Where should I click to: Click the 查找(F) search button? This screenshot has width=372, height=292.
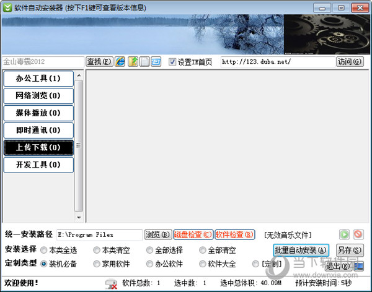click(x=99, y=62)
